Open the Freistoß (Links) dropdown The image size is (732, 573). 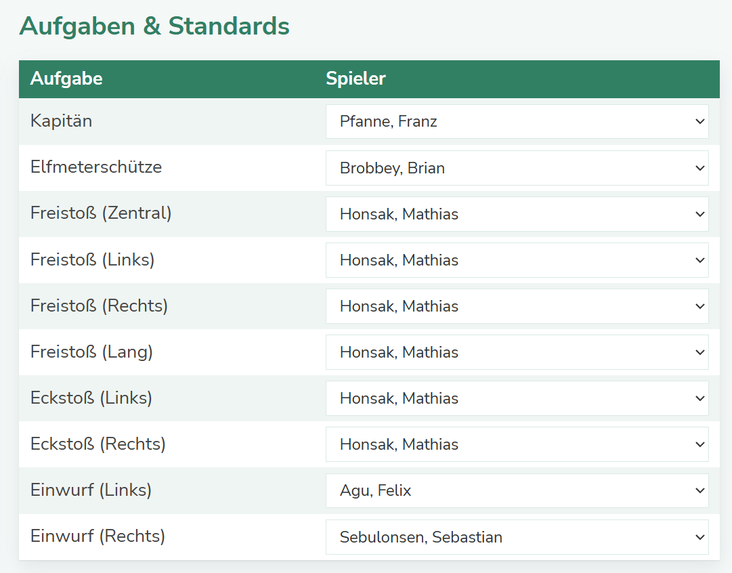point(517,260)
